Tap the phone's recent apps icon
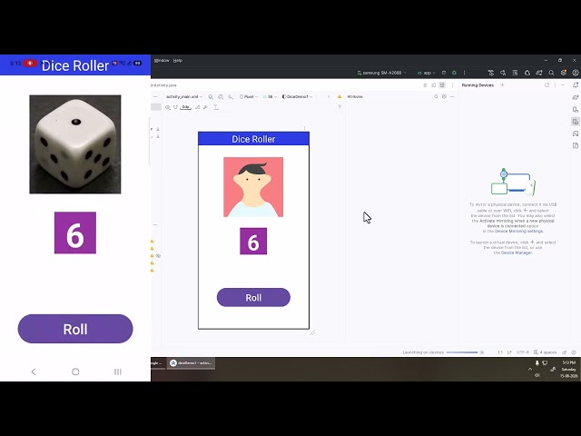The width and height of the screenshot is (581, 436). pos(118,372)
